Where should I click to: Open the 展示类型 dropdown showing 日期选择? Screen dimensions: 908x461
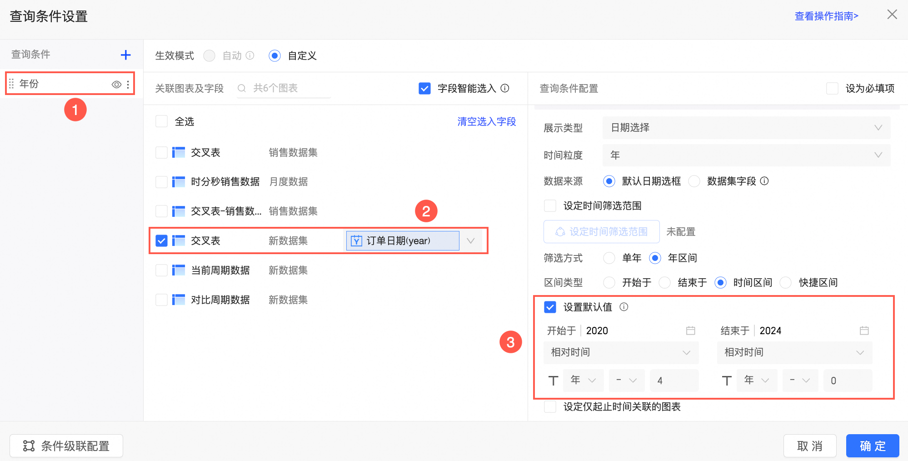click(746, 128)
